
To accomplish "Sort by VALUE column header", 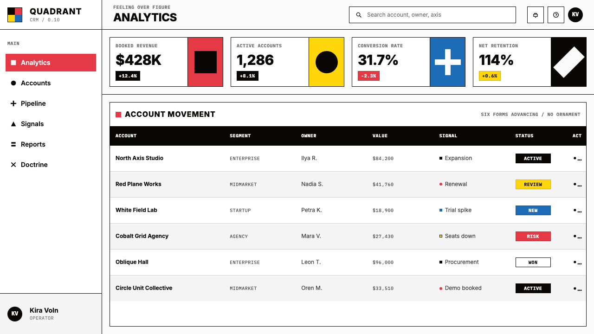I will pyautogui.click(x=380, y=136).
